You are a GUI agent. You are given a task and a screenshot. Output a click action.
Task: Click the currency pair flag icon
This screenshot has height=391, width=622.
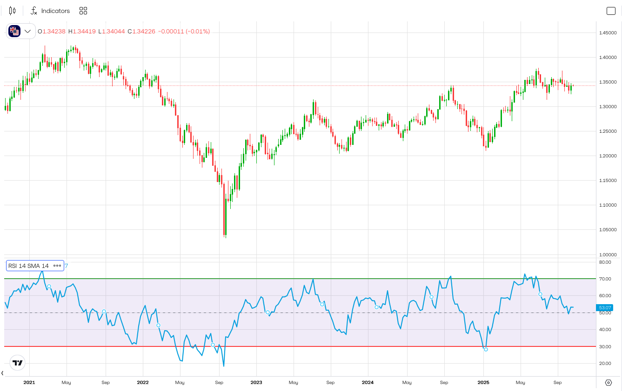point(14,31)
